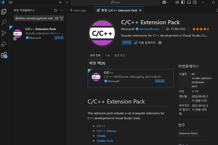Image resolution: width=218 pixels, height=145 pixels.
Task: Switch to the 세부 정보 details tab
Action: click(x=95, y=55)
